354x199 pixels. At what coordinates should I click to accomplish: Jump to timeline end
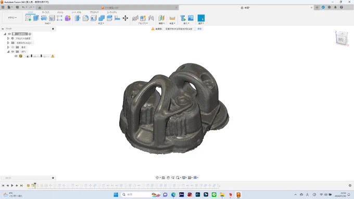[x=21, y=185]
